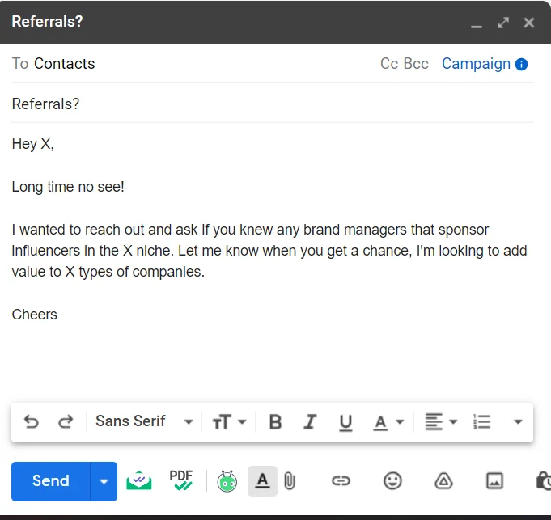Open the text alignment dropdown
551x520 pixels.
[441, 421]
